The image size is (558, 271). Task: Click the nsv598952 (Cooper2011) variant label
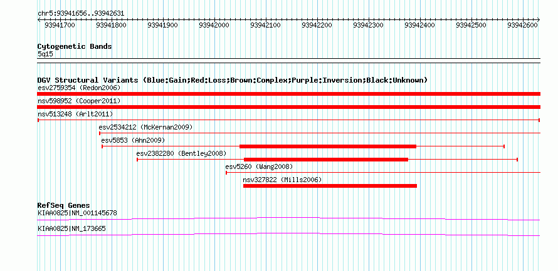coord(79,101)
